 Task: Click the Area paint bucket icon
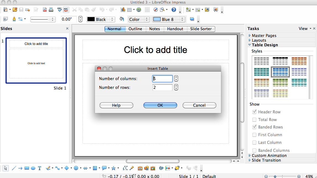(121, 19)
